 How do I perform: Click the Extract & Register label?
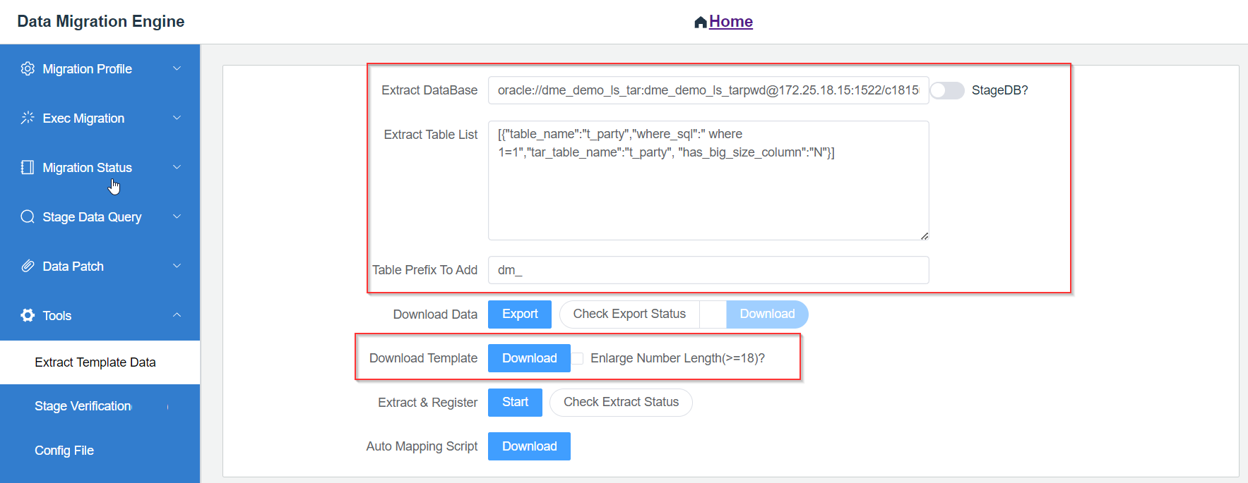point(427,403)
